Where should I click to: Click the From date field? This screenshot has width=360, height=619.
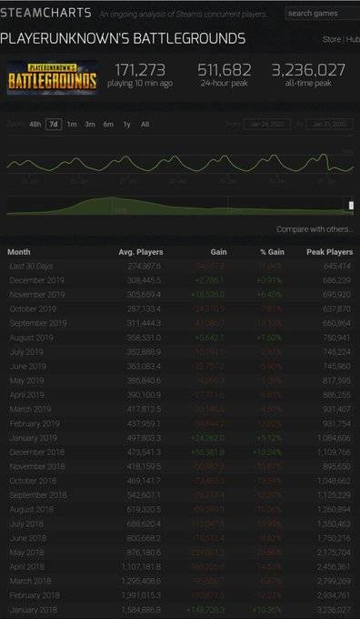(267, 125)
